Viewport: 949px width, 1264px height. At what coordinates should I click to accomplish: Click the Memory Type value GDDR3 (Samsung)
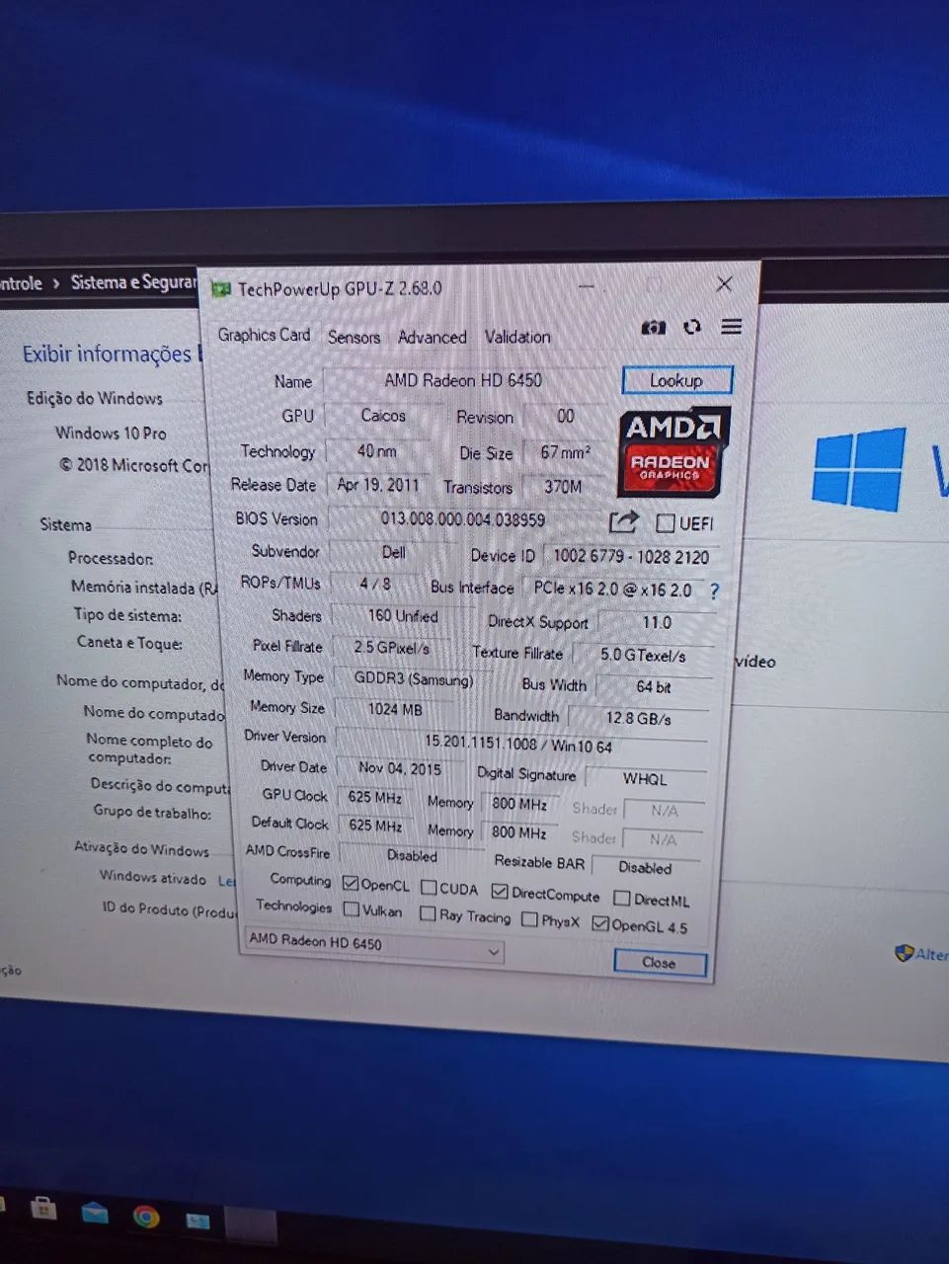[x=413, y=679]
